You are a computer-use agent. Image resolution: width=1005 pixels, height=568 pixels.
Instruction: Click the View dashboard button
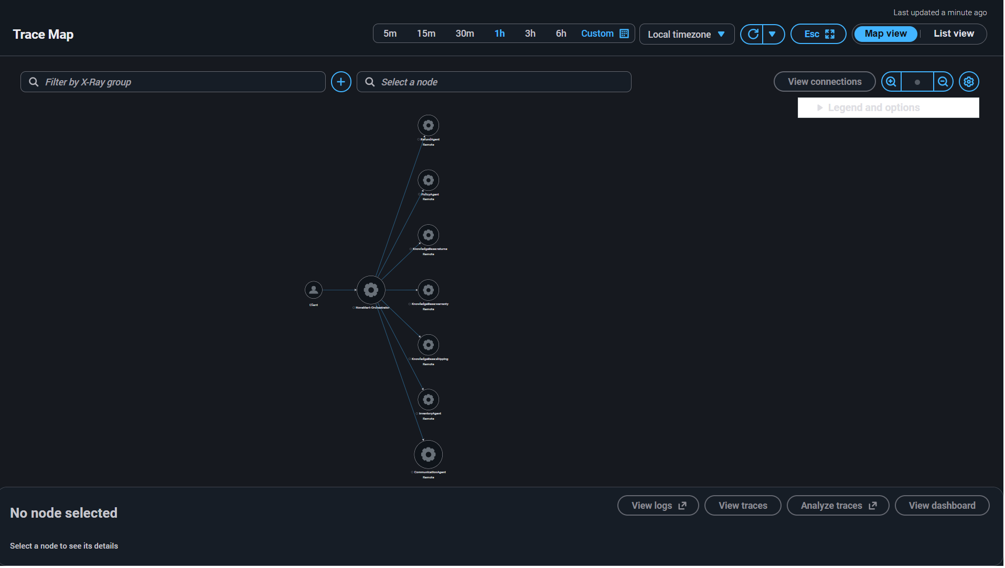click(943, 506)
